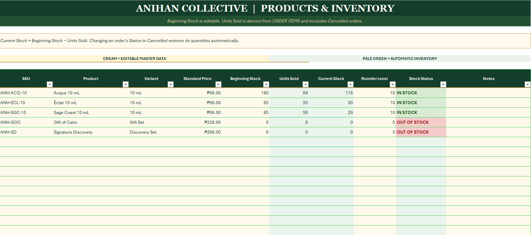Select the Reorder Level for ANH-SD
This screenshot has height=235, width=531.
[x=375, y=132]
